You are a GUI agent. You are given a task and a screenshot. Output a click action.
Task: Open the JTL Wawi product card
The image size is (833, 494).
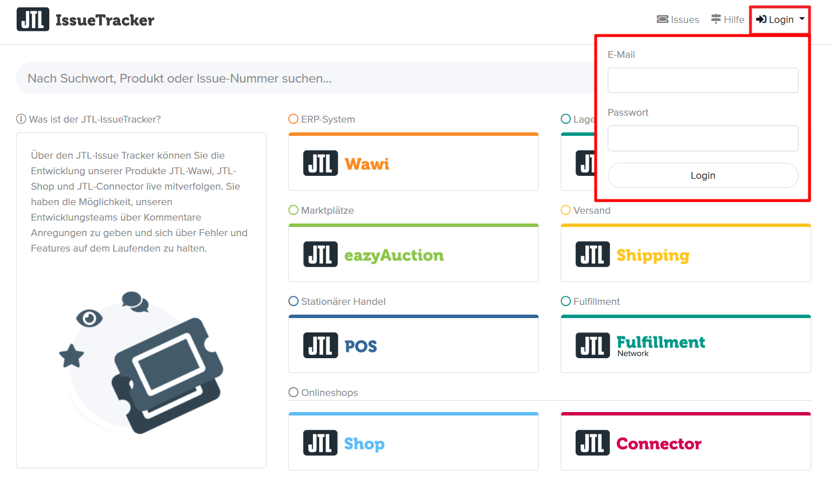pos(413,163)
